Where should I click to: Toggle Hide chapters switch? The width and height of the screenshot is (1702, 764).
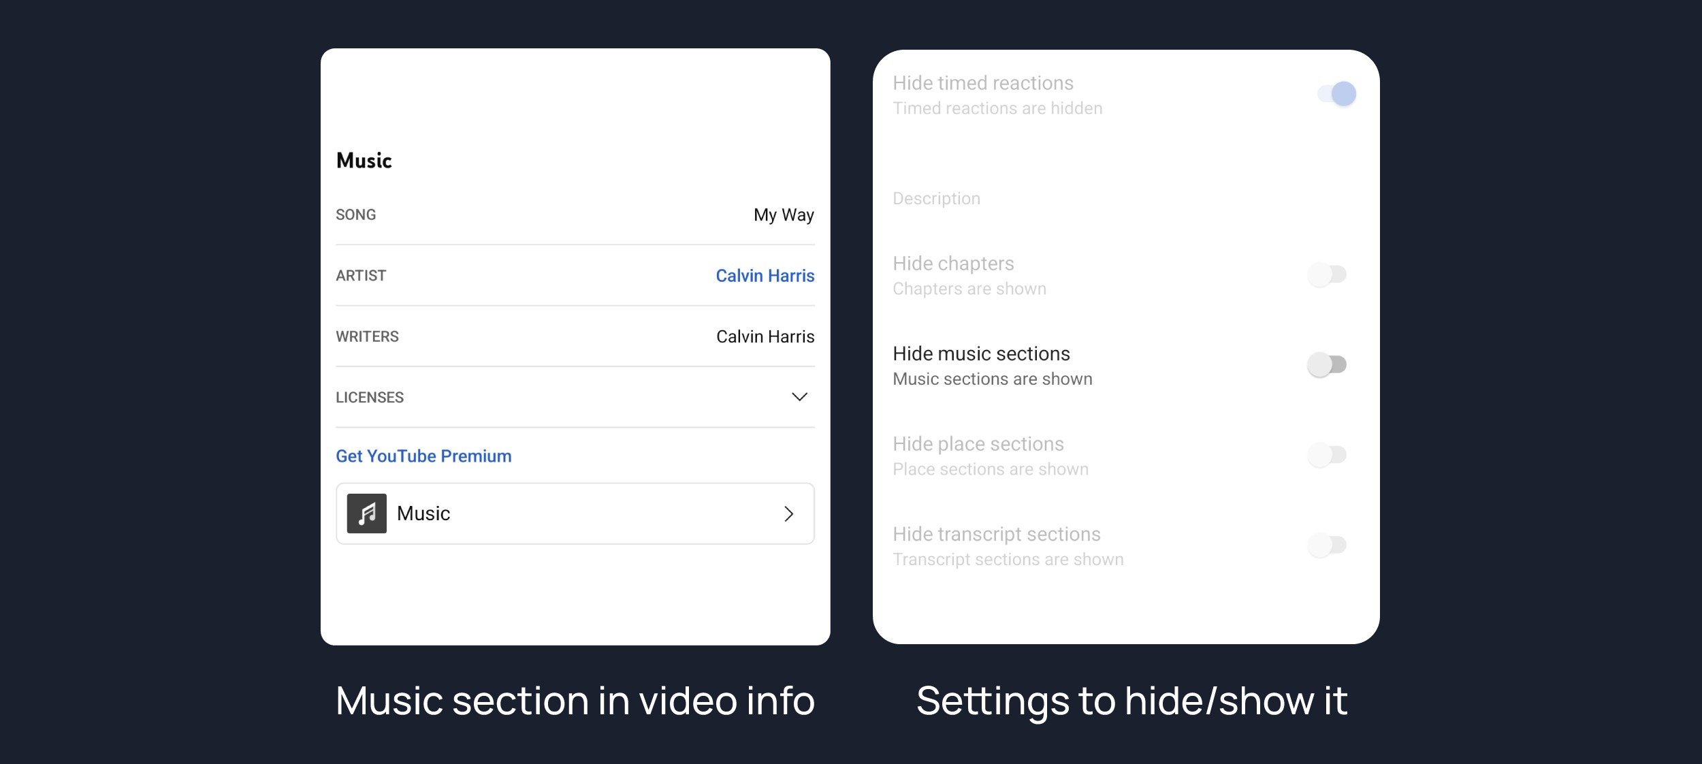1327,274
